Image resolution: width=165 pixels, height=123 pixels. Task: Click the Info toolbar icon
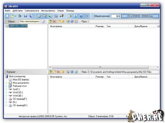click(x=75, y=16)
